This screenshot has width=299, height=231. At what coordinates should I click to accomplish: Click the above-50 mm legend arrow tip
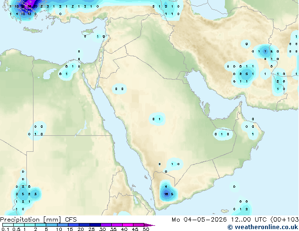[x=149, y=225]
